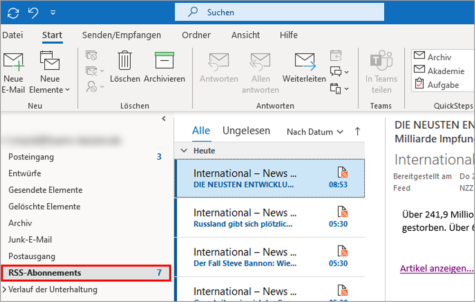Click the RSS icon on the Steve Bannon item
The width and height of the screenshot is (475, 302).
(x=342, y=251)
